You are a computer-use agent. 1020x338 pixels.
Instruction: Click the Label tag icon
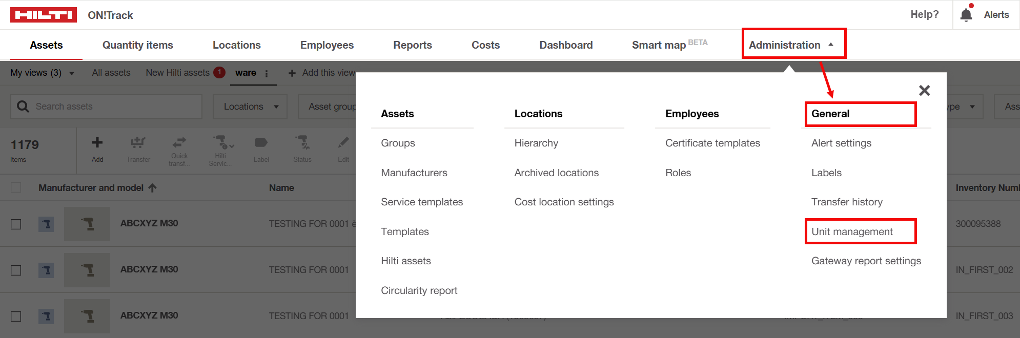[x=261, y=143]
